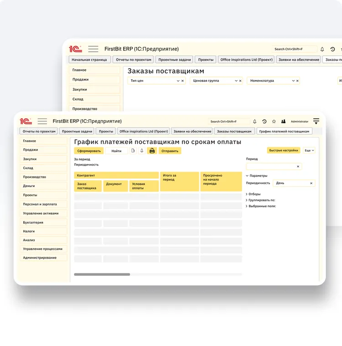Screen dimensions: 342x346
Task: Collapse the Параметры section
Action: [247, 176]
